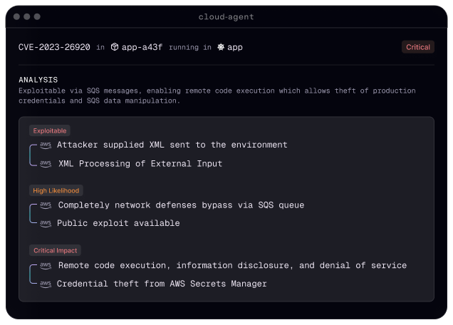Click AWS icon beside Completely network defenses bypass
Screen dimensions: 453x325
pos(46,205)
